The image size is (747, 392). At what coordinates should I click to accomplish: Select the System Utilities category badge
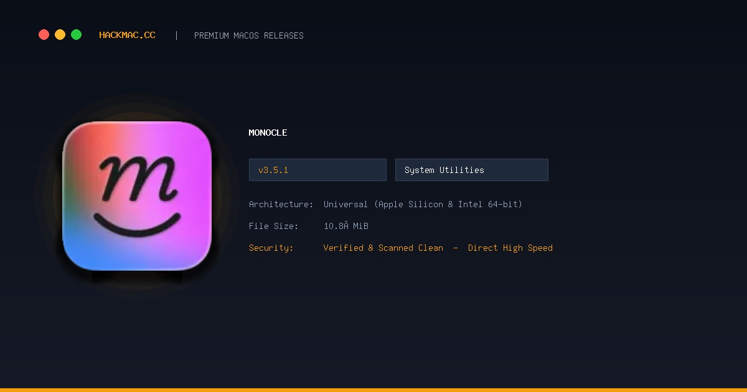[x=472, y=170]
